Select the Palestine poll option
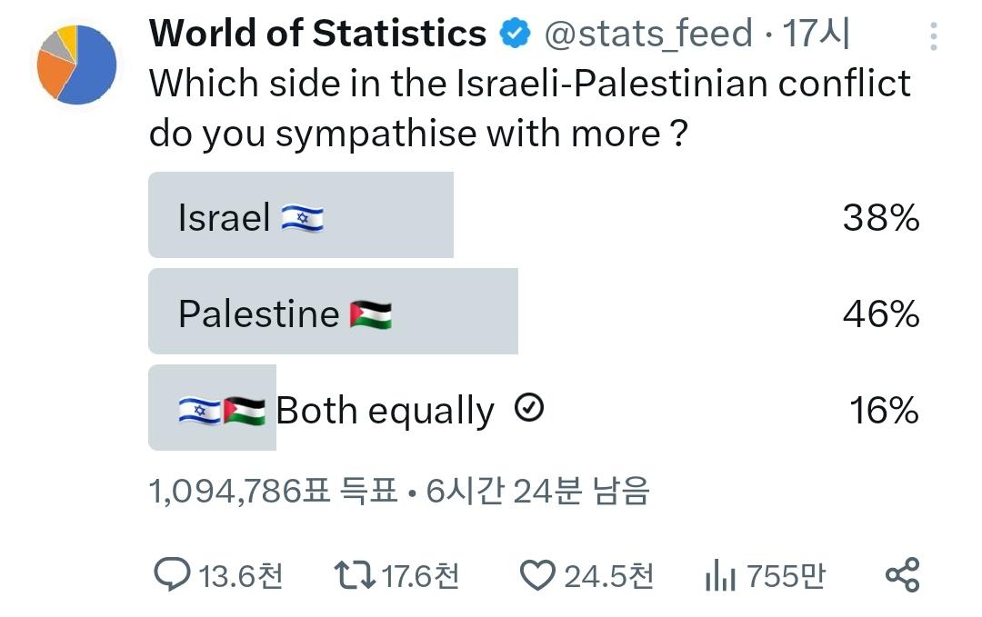Viewport: 982px width, 617px height. coord(534,311)
